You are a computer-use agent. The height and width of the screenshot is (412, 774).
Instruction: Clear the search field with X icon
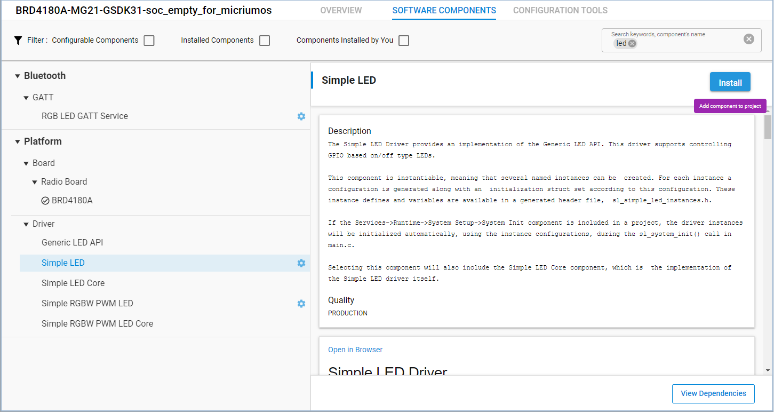(749, 39)
